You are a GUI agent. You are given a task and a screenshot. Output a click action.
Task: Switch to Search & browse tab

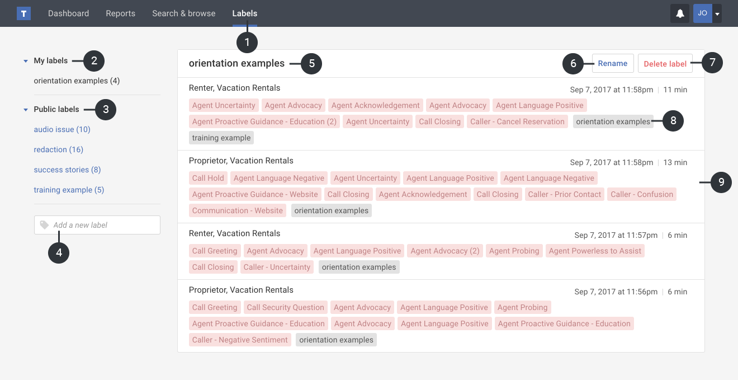pyautogui.click(x=183, y=13)
